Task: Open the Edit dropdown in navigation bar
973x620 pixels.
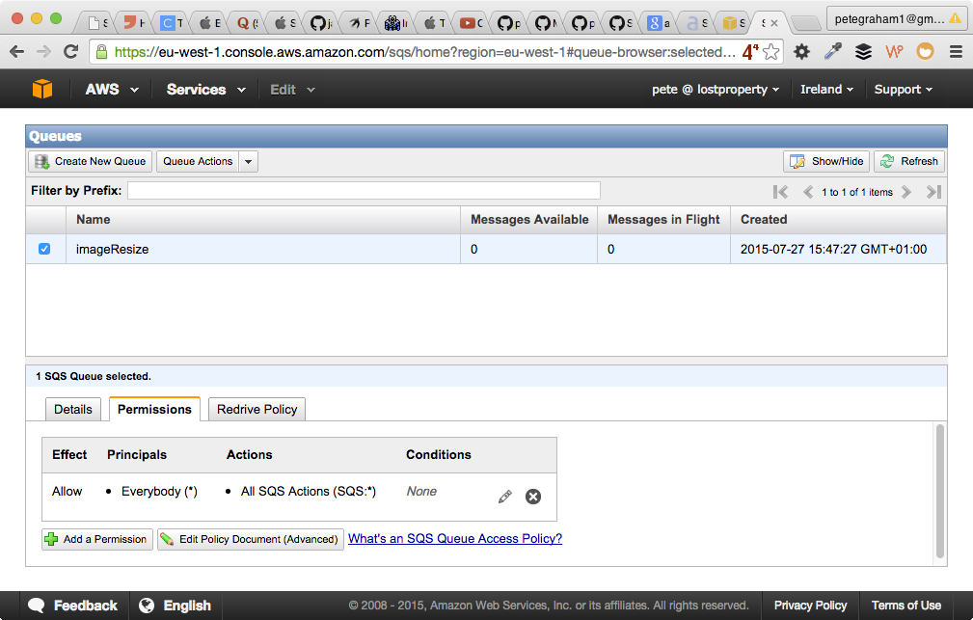Action: click(x=293, y=90)
